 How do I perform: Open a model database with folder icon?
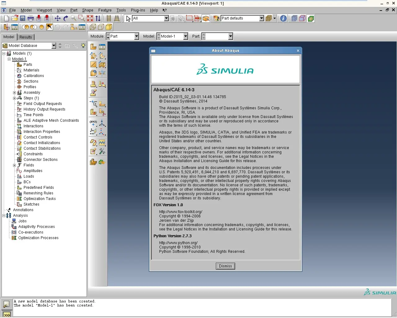tap(15, 18)
